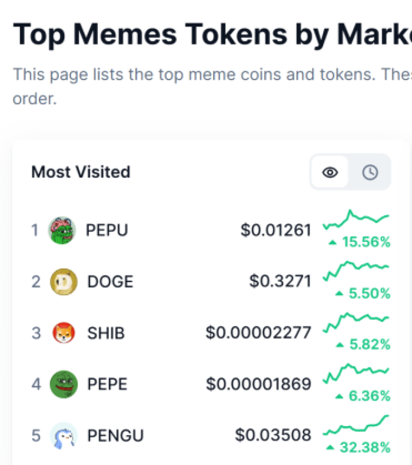Click the PEPU price sparkline chart
Screen dimensions: 412x465
coord(355,219)
